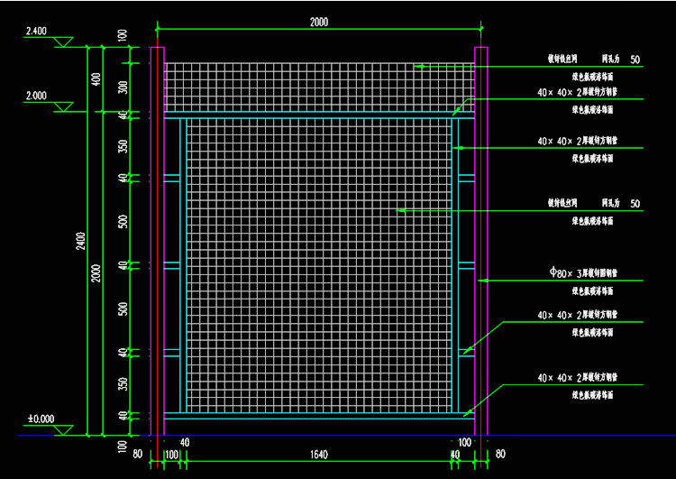Select the Φ80×3 round pipe annotation
This screenshot has height=479, width=676.
point(582,272)
